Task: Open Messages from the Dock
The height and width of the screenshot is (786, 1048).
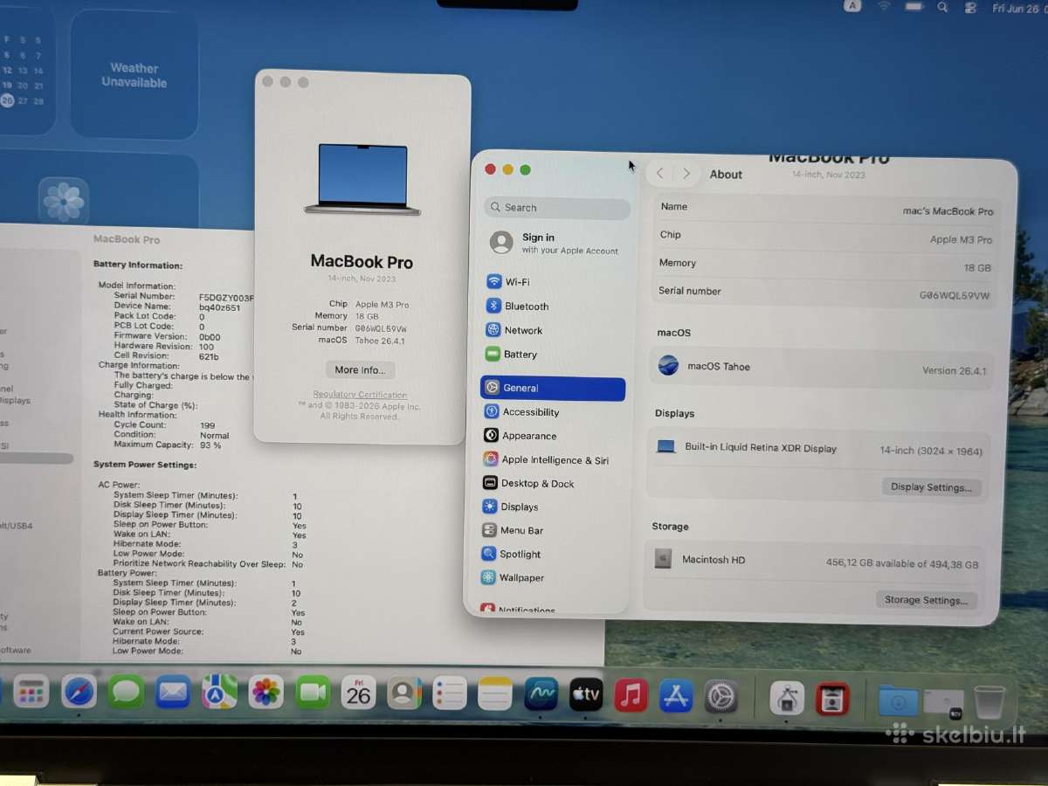Action: coord(126,693)
